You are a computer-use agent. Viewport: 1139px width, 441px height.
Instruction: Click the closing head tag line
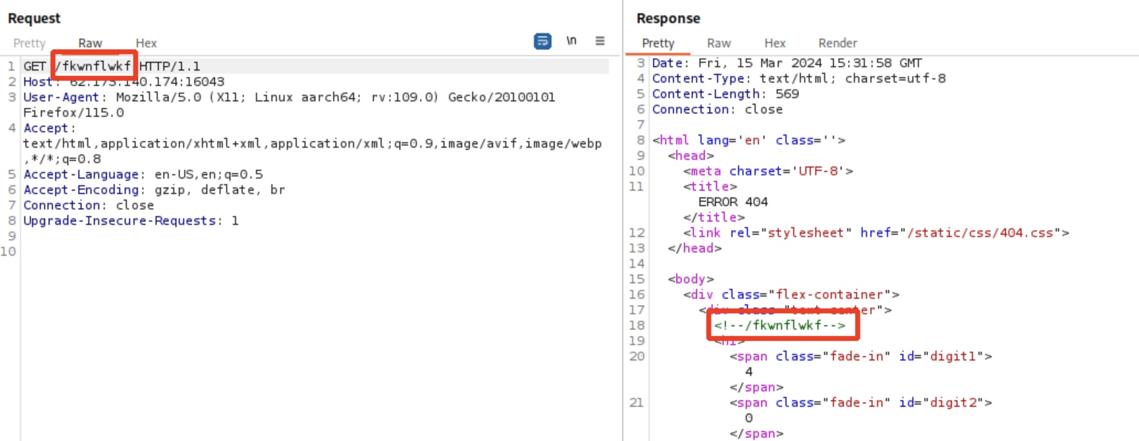tap(694, 248)
